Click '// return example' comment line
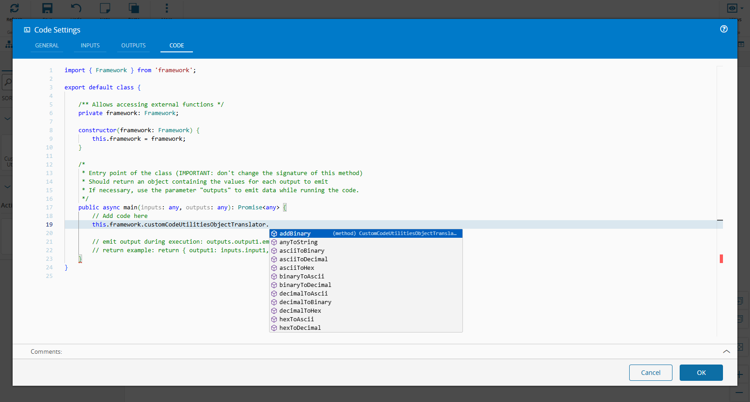750x402 pixels. 181,250
